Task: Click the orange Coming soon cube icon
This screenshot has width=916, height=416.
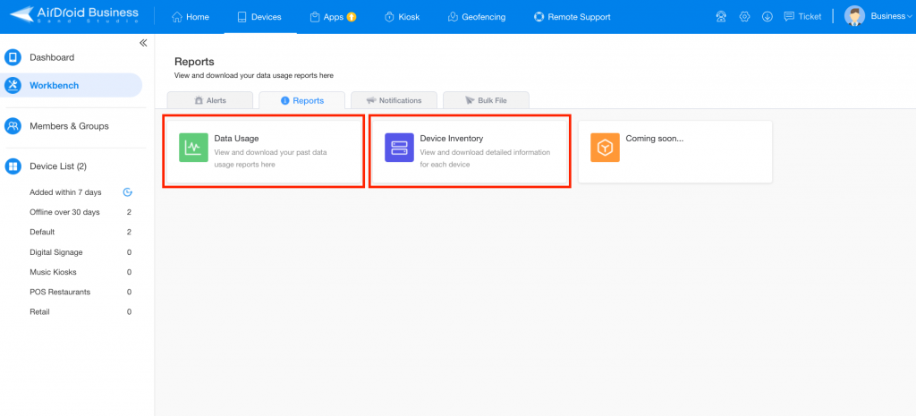Action: click(x=605, y=148)
